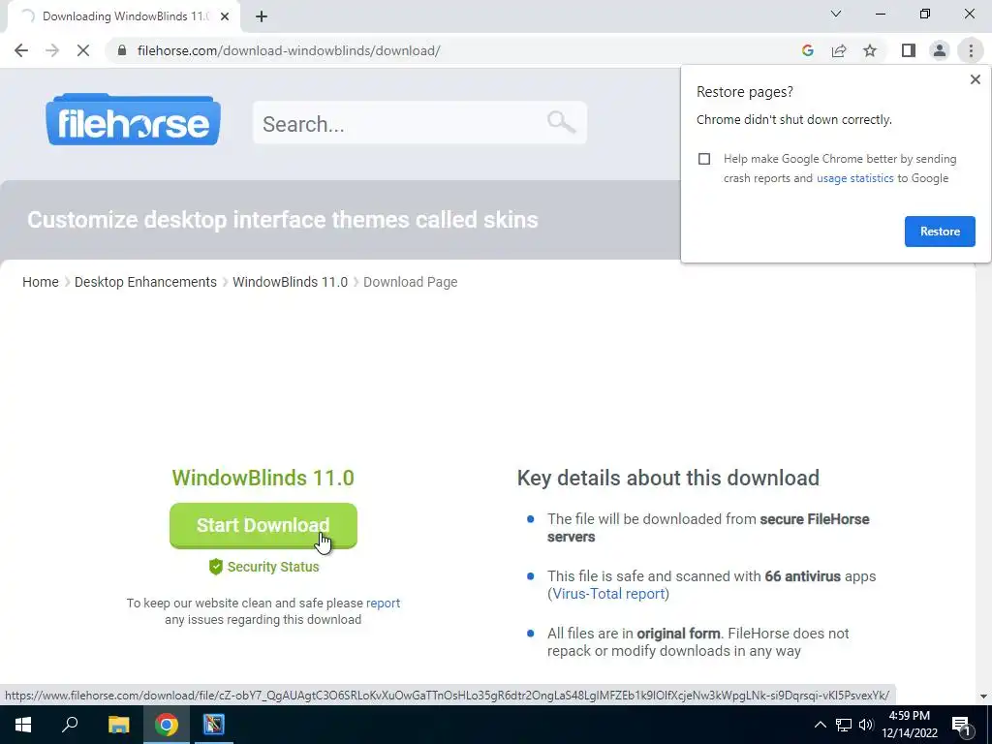Bookmark this page with the star icon

pyautogui.click(x=870, y=50)
